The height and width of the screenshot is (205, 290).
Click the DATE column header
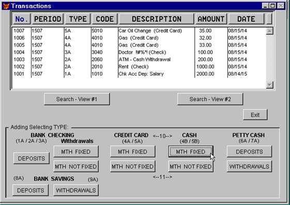[247, 19]
